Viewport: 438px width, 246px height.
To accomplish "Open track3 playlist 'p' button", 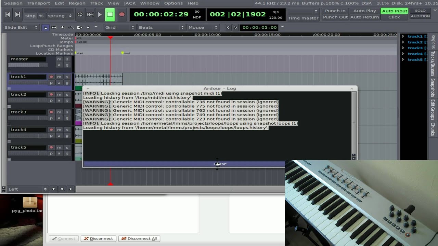I will coord(51,118).
